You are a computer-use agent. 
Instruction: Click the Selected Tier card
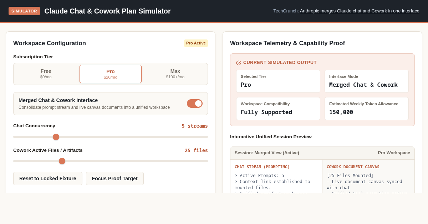(x=278, y=81)
